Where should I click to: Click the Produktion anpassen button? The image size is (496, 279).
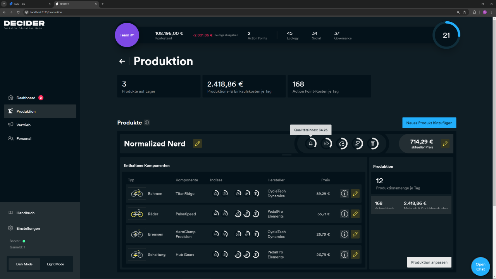coord(429,262)
